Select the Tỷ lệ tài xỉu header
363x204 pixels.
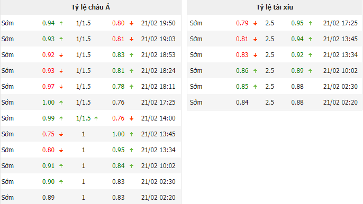(x=275, y=7)
